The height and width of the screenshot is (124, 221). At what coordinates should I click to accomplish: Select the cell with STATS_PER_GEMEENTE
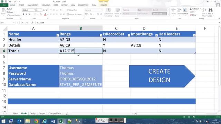[x=80, y=85]
